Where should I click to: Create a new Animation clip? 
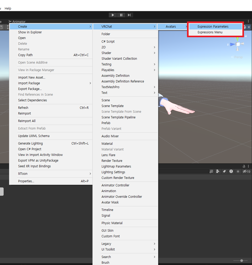126,191
